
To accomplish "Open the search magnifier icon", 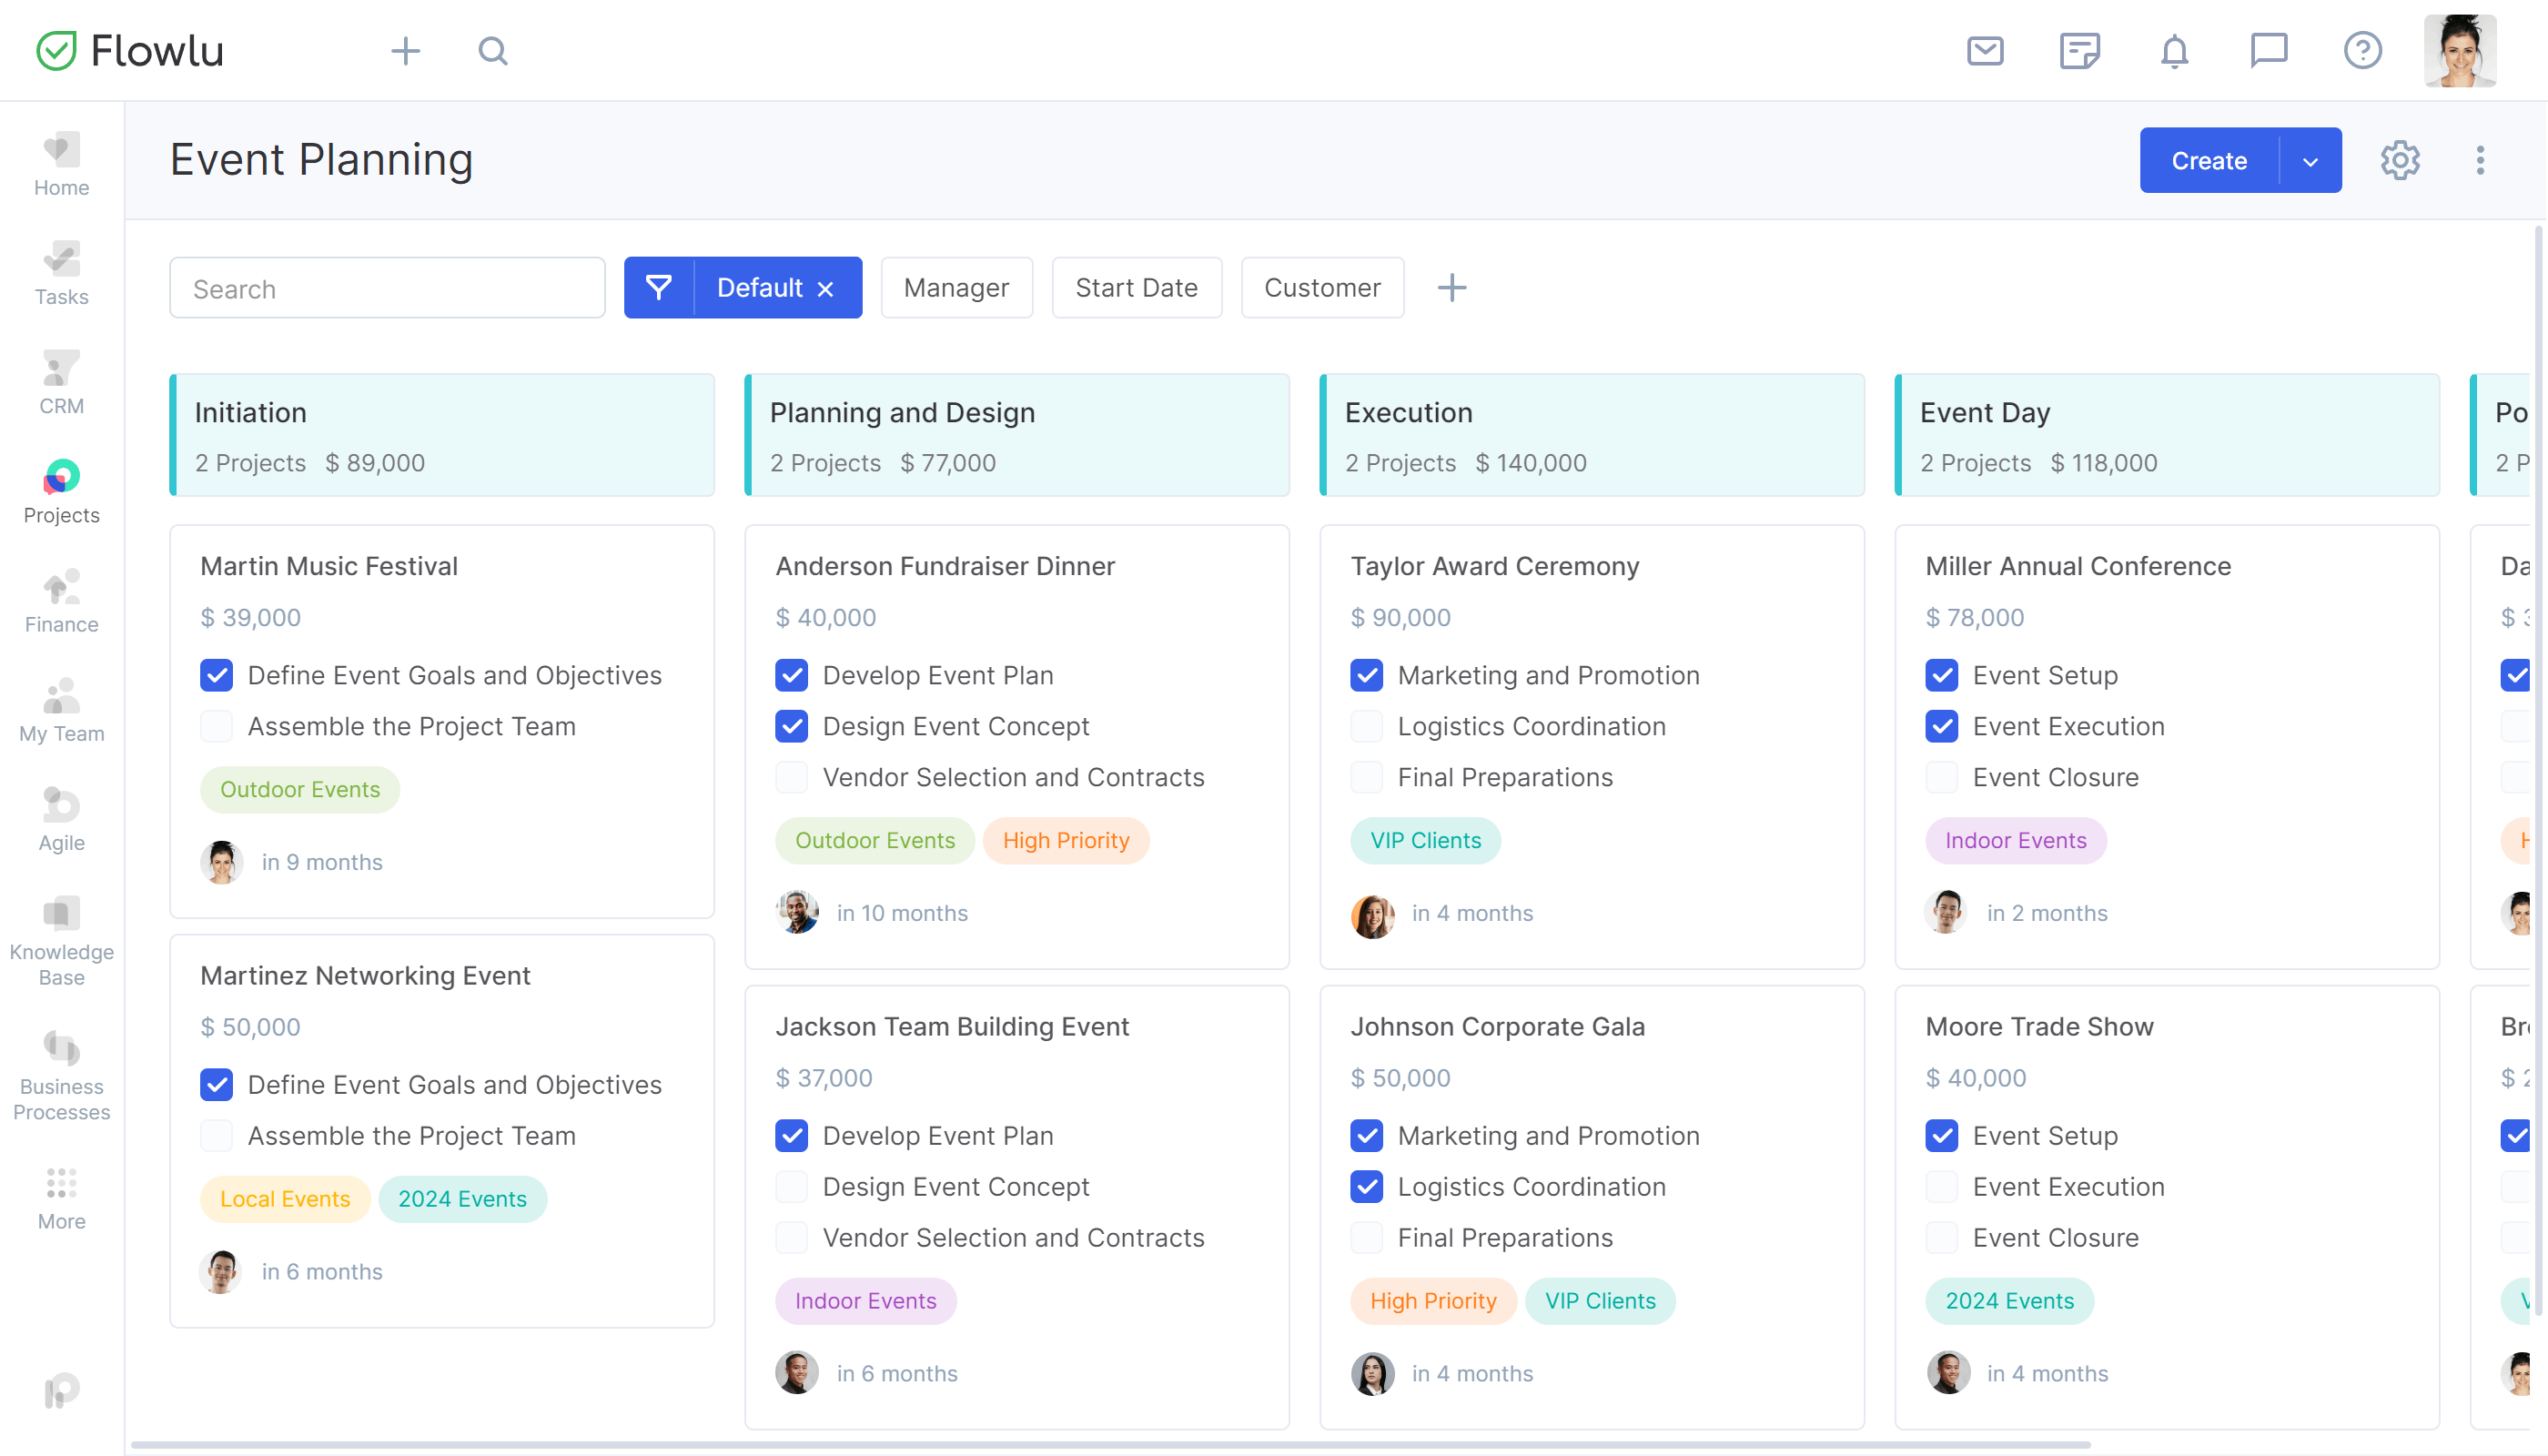I will pos(491,49).
